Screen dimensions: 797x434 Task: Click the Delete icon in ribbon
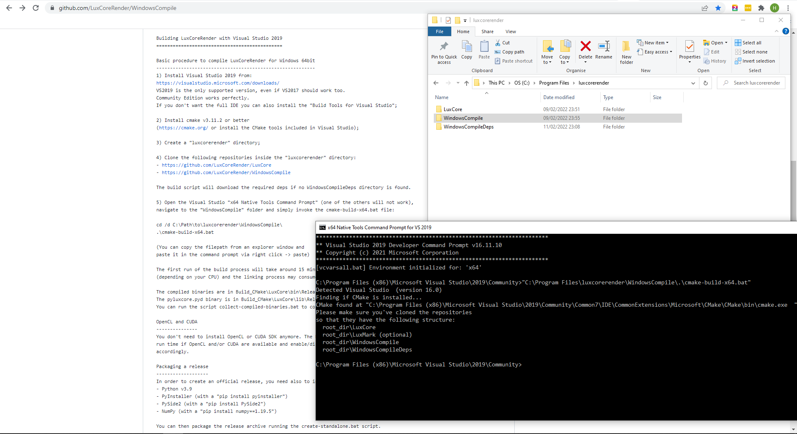point(585,46)
